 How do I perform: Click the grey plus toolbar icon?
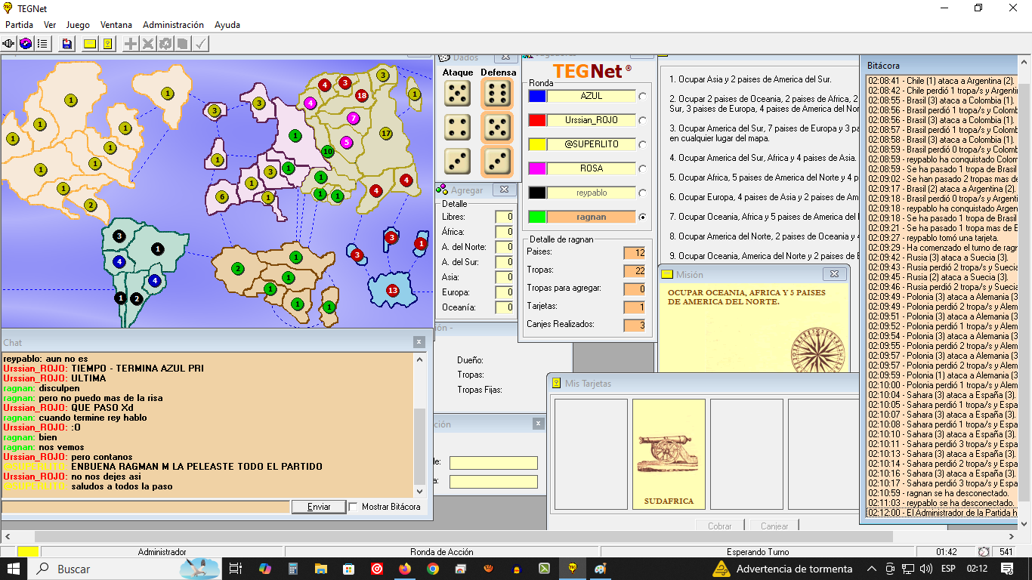coord(131,44)
